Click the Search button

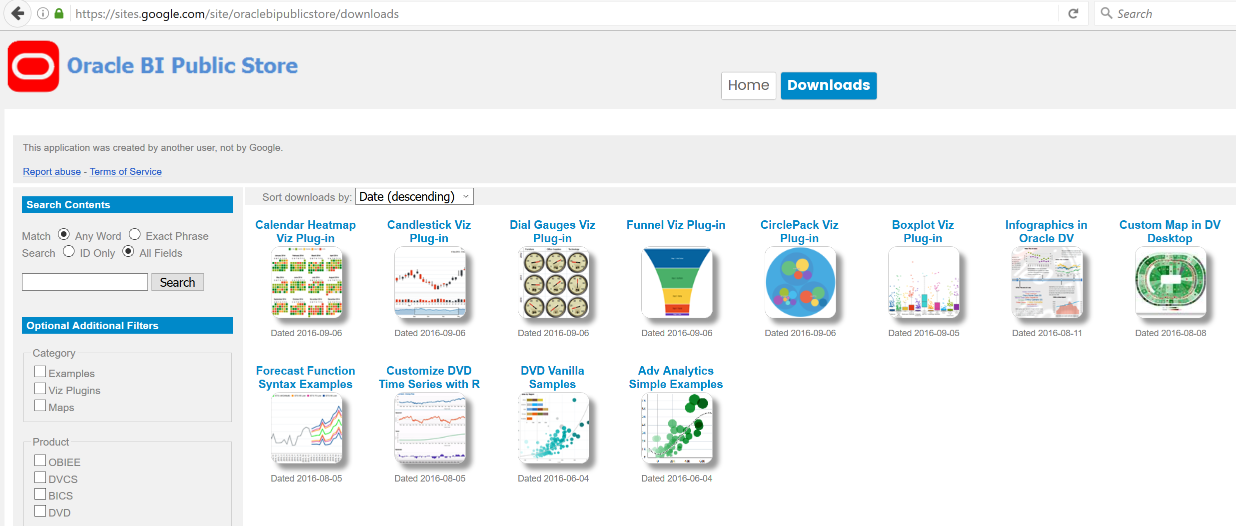pyautogui.click(x=177, y=282)
